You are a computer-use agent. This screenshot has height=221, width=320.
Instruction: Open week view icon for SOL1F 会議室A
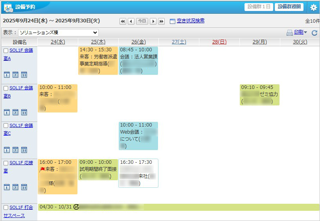(x=15, y=75)
